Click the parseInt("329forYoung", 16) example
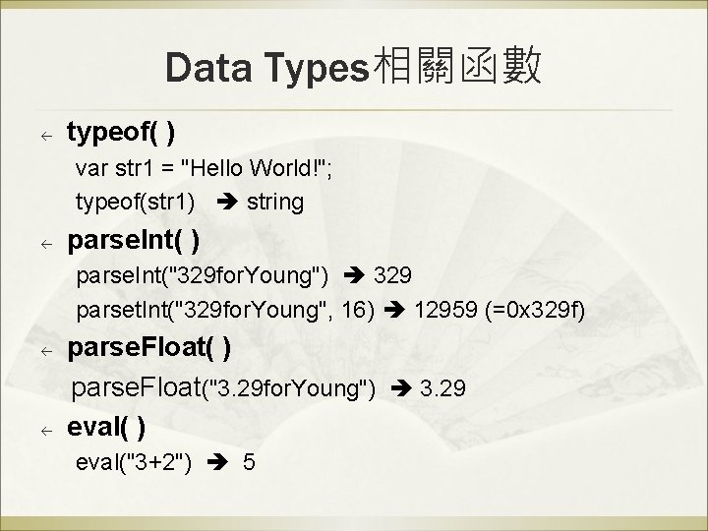Viewport: 708px width, 531px height. [225, 311]
